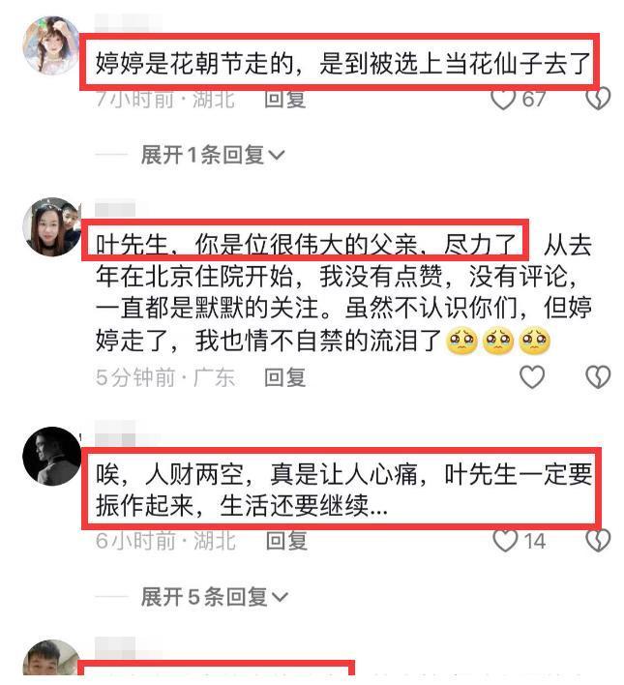Expand 展开5条回复 replies
The image size is (624, 685).
pos(215,597)
